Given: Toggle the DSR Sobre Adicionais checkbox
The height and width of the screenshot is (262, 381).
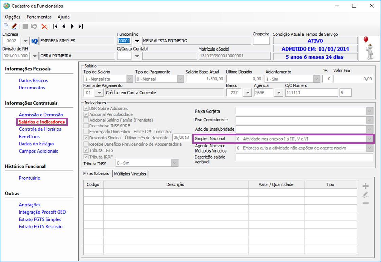Looking at the screenshot, I should coord(86,108).
